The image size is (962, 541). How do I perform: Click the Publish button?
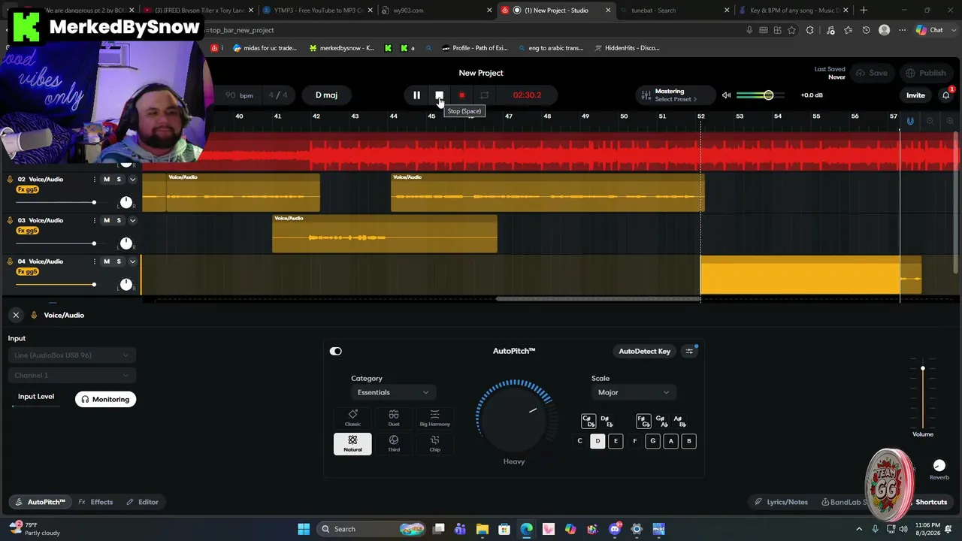click(926, 73)
